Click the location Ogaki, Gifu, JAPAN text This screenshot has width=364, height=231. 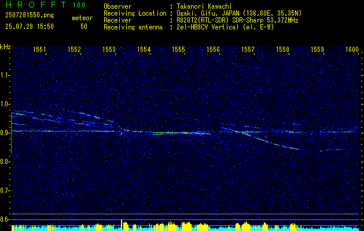(x=239, y=13)
